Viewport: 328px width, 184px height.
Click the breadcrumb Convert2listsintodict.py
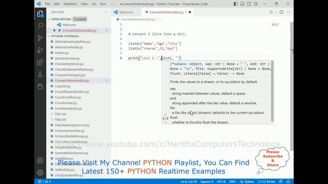pyautogui.click(x=138, y=19)
